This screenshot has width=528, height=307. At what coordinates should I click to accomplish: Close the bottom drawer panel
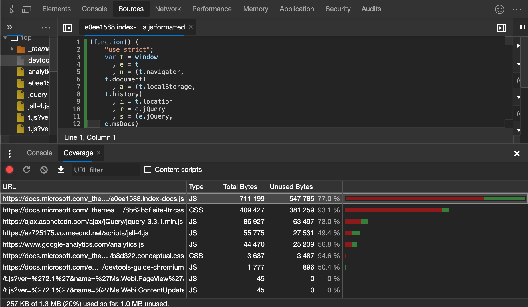(517, 153)
